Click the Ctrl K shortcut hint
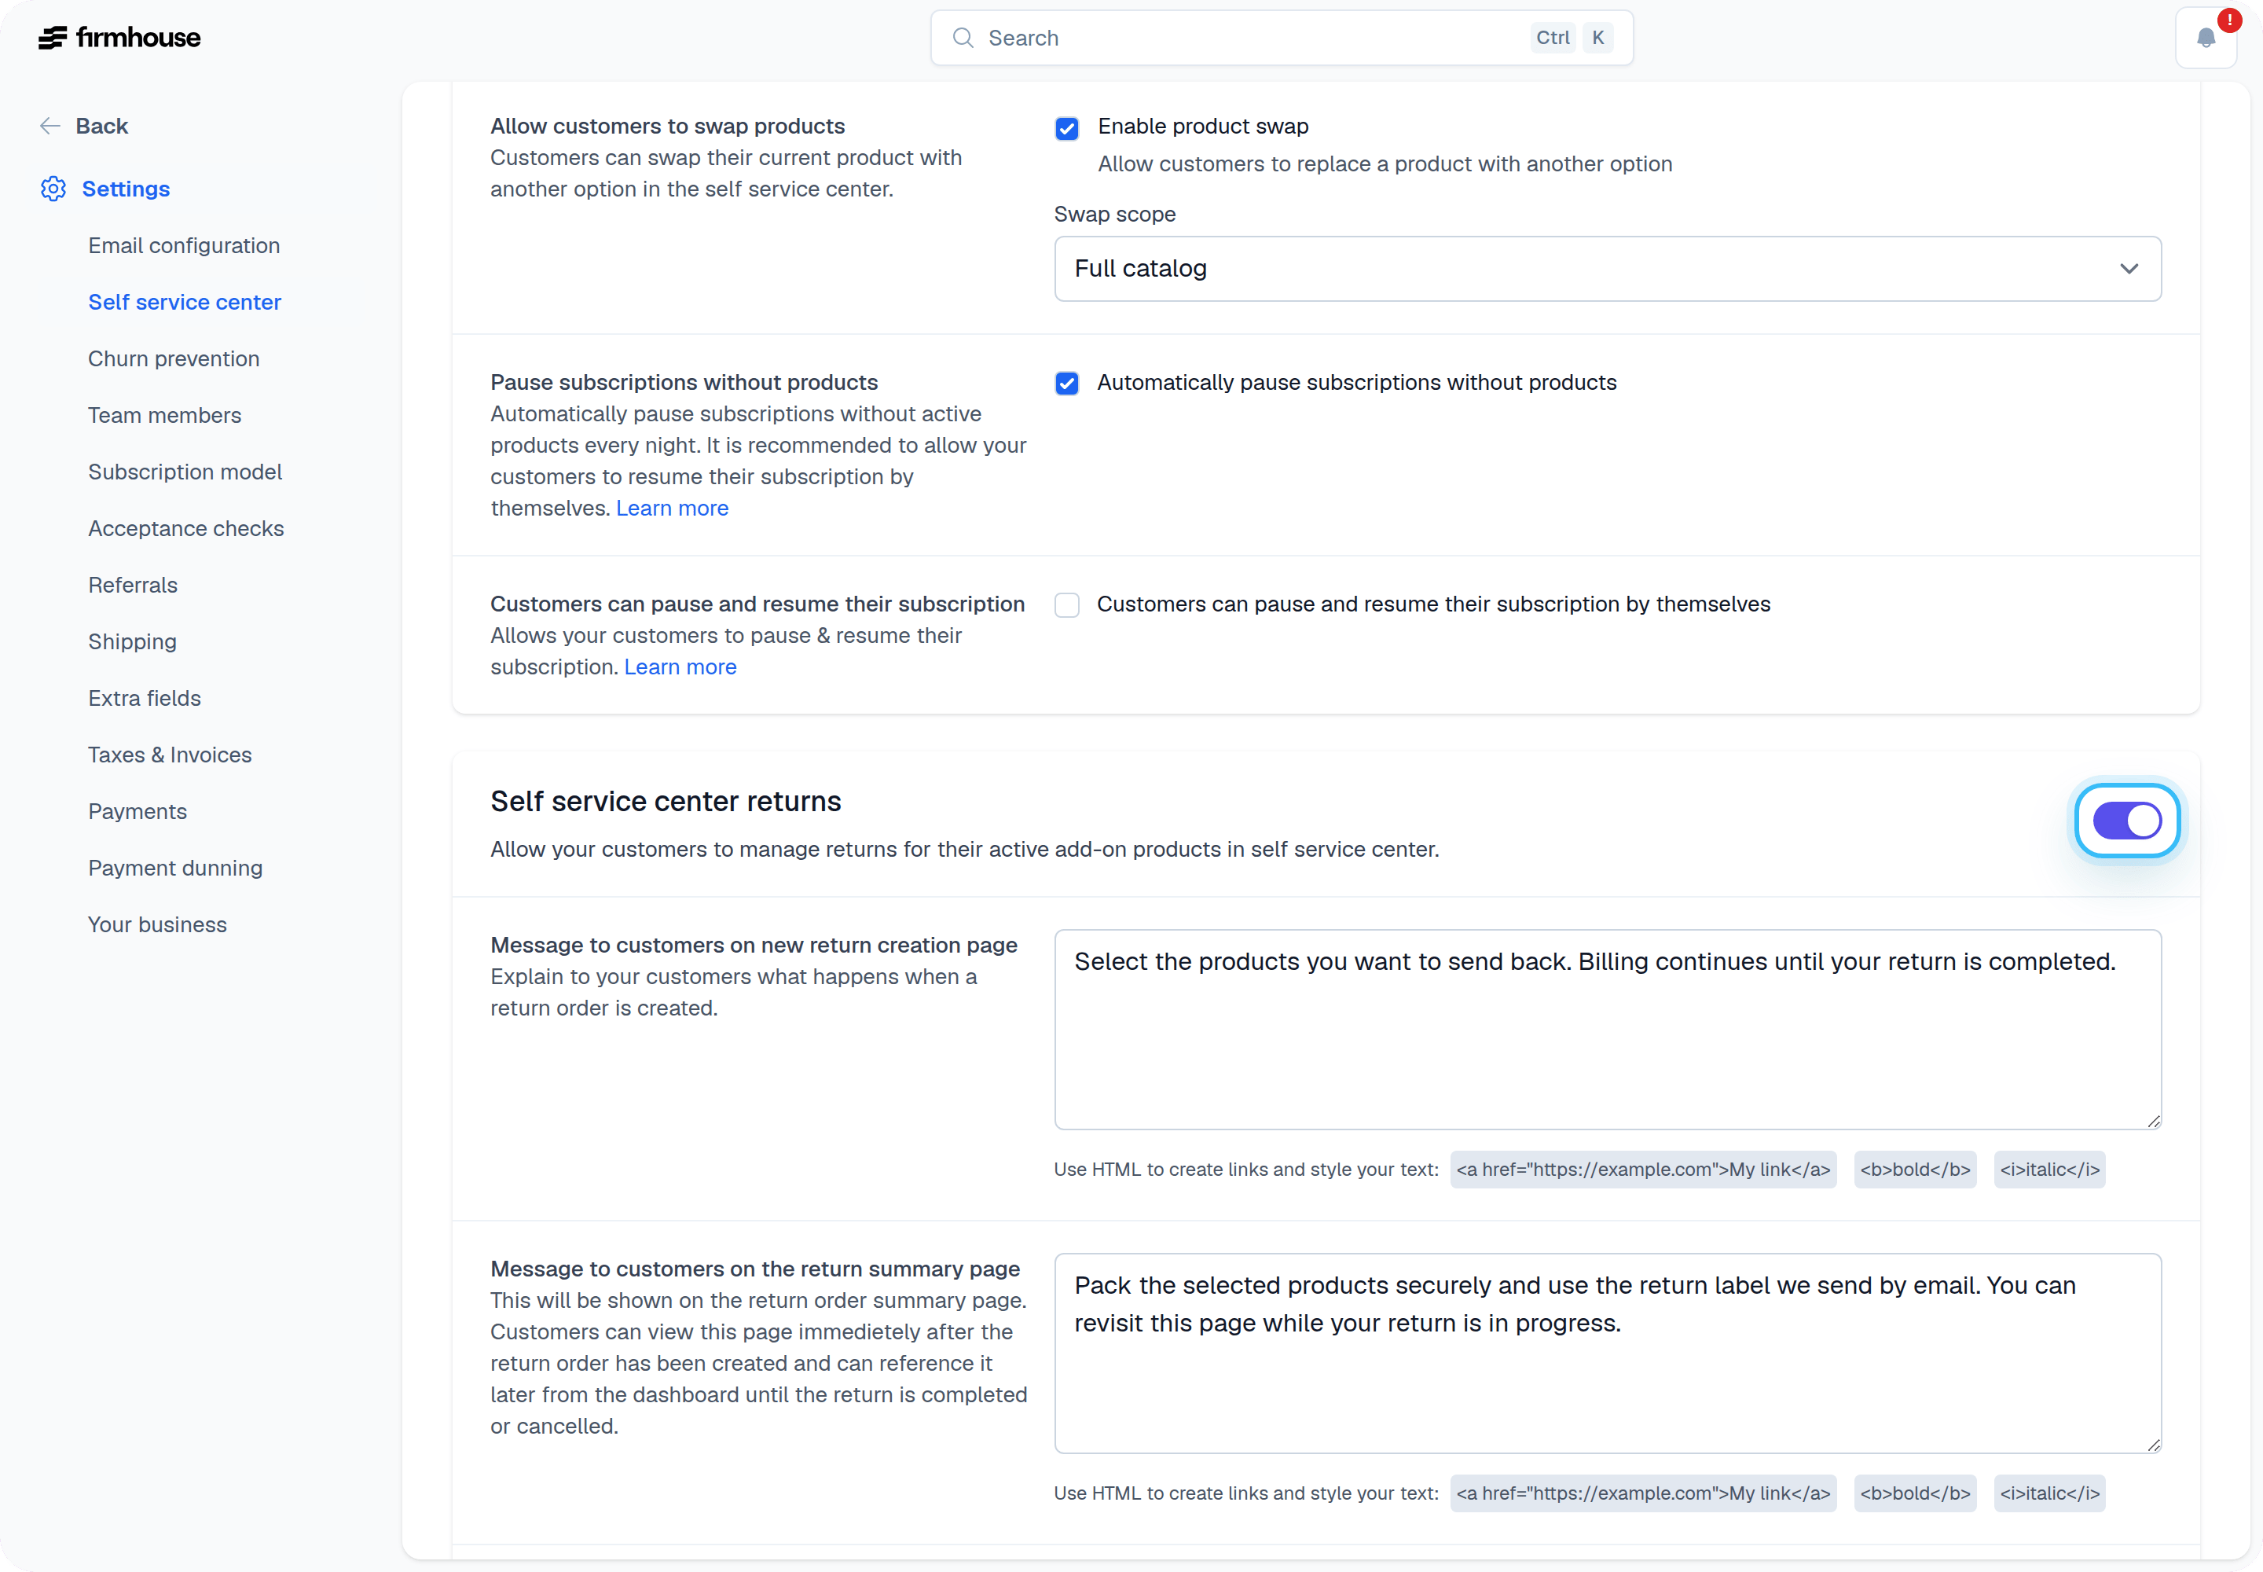The image size is (2263, 1572). coord(1572,38)
